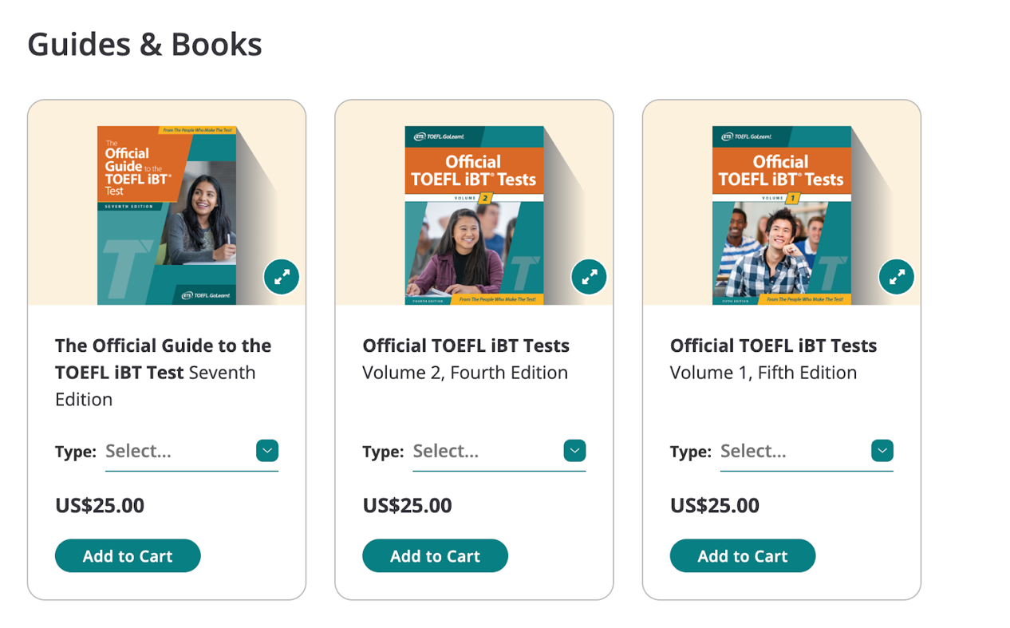Add the Official Guide Seventh Edition to cart
This screenshot has height=628, width=1010.
pos(128,556)
